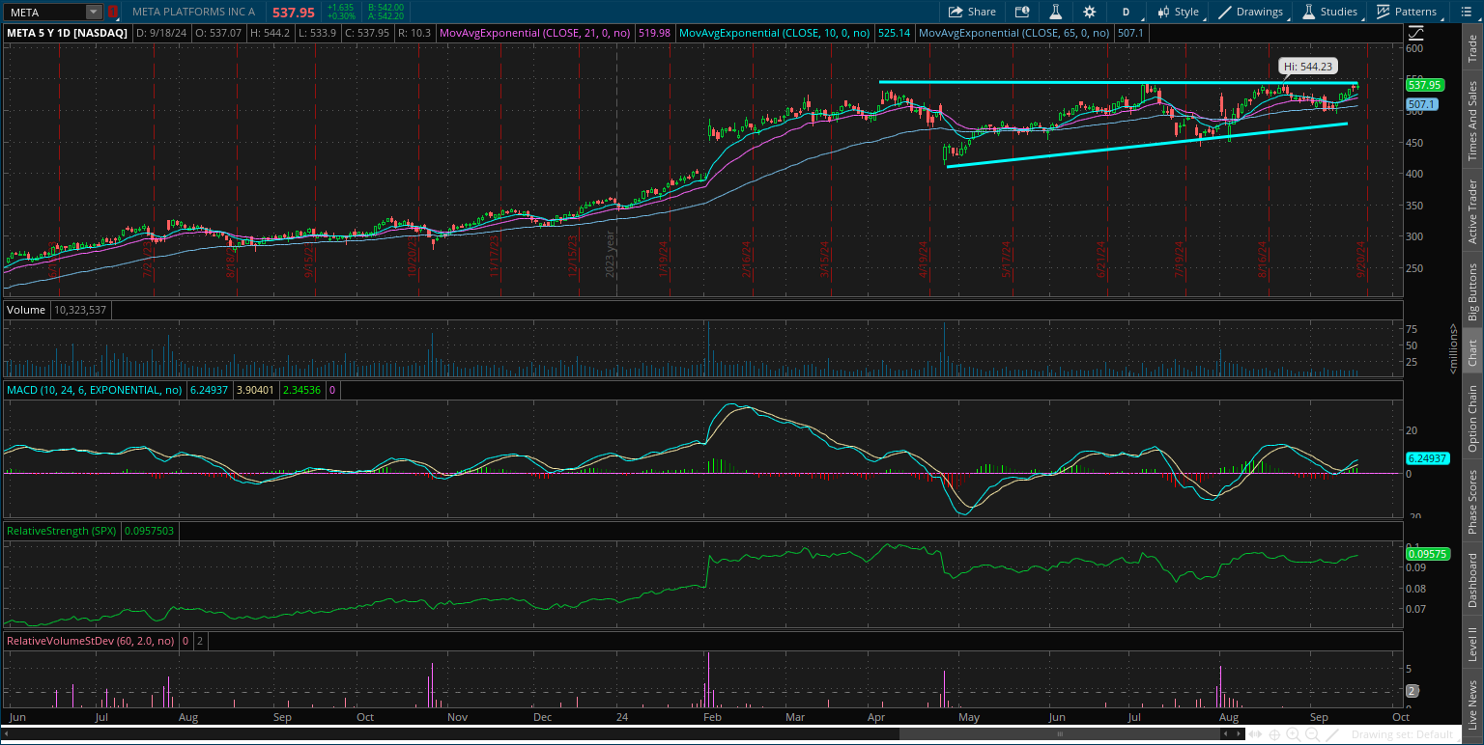Click the ask price A: 542.20
This screenshot has height=745, width=1484.
[x=386, y=16]
